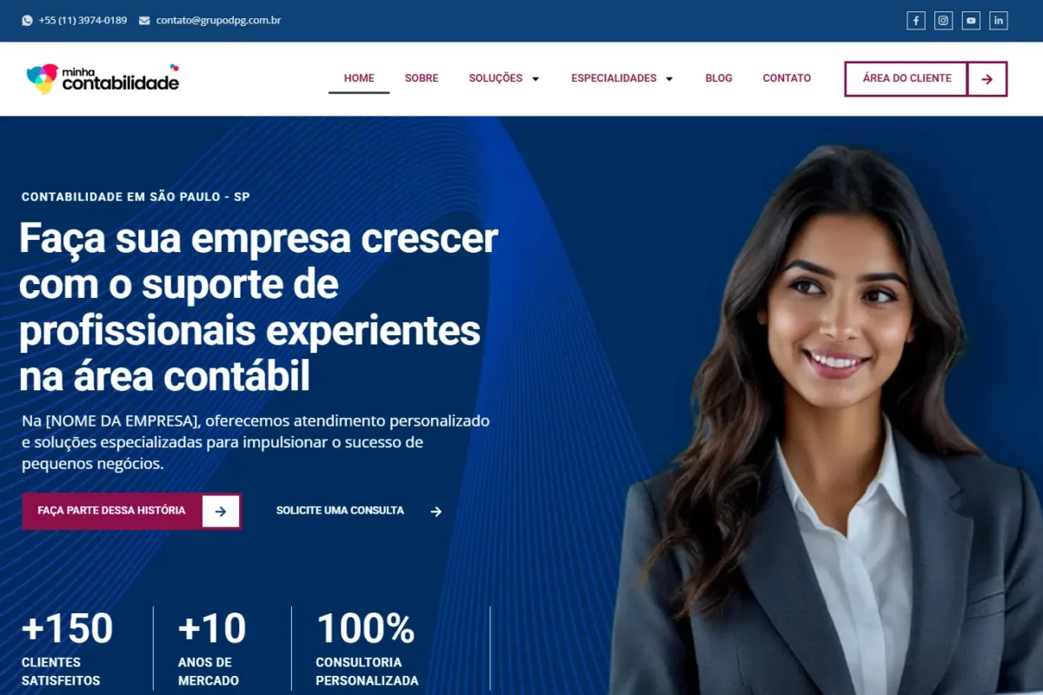This screenshot has height=695, width=1043.
Task: Click the arrow icon beside Área do Cliente
Action: point(987,79)
